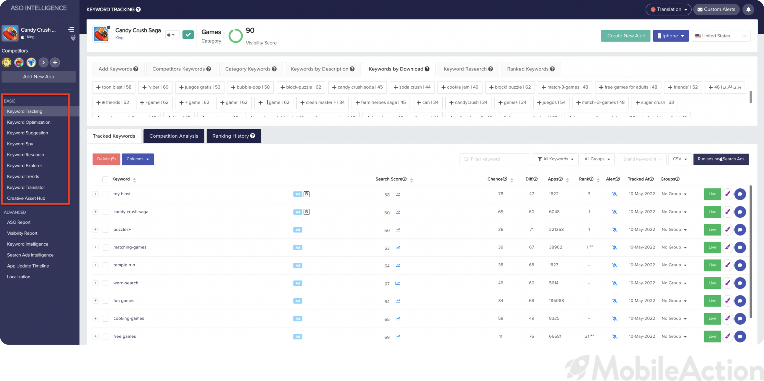Screen dimensions: 764x381
Task: Click alert bell icon for puzzles+
Action: [x=614, y=230]
